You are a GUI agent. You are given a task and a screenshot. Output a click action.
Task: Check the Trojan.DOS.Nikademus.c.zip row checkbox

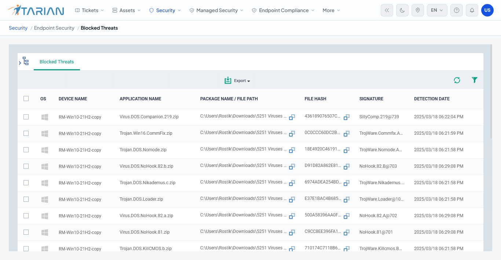26,183
